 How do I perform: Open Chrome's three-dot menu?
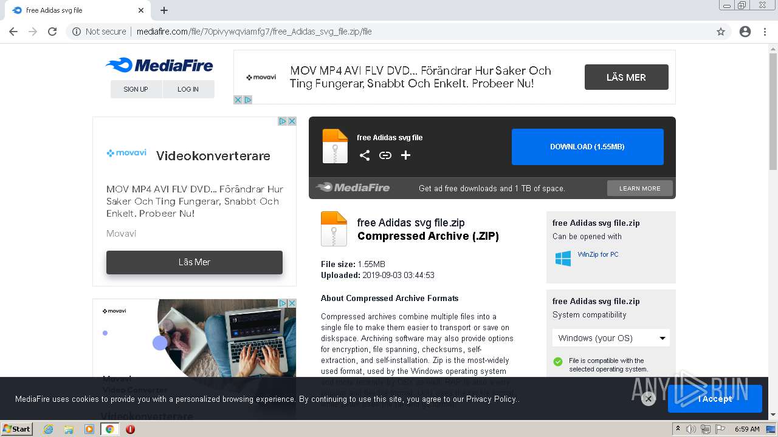click(x=765, y=32)
